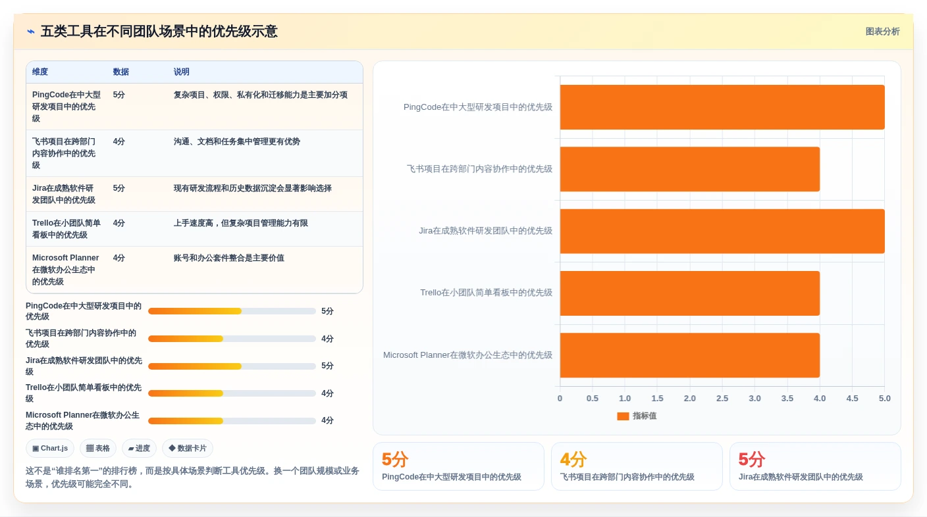Click table cell PingCode在中大型研发项目中的优先级

point(66,107)
